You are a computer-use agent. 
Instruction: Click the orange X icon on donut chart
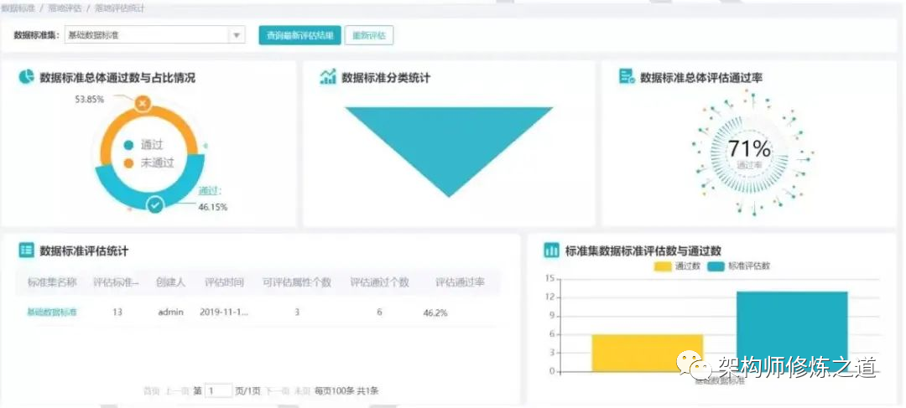(143, 104)
